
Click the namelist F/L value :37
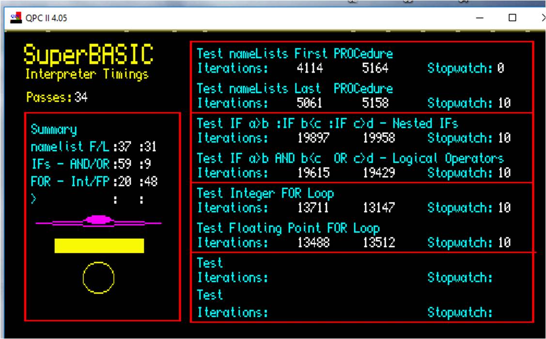click(122, 147)
